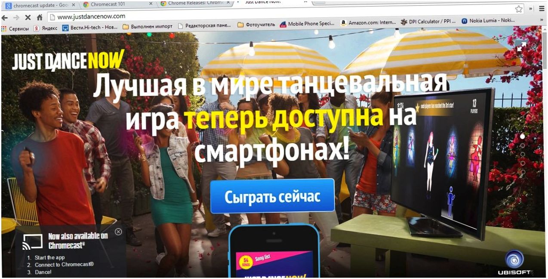The image size is (548, 279).
Task: Open the Редакторская панель bookmark
Action: pos(204,26)
